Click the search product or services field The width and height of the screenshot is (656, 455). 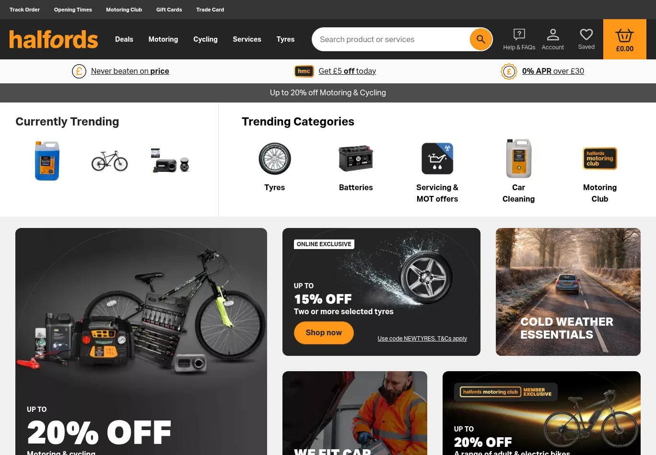tap(391, 39)
